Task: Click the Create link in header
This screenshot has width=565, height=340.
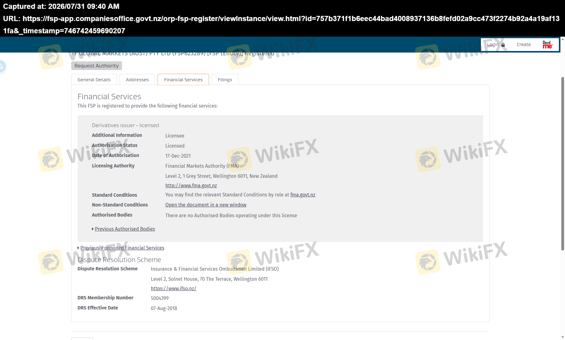Action: 523,45
